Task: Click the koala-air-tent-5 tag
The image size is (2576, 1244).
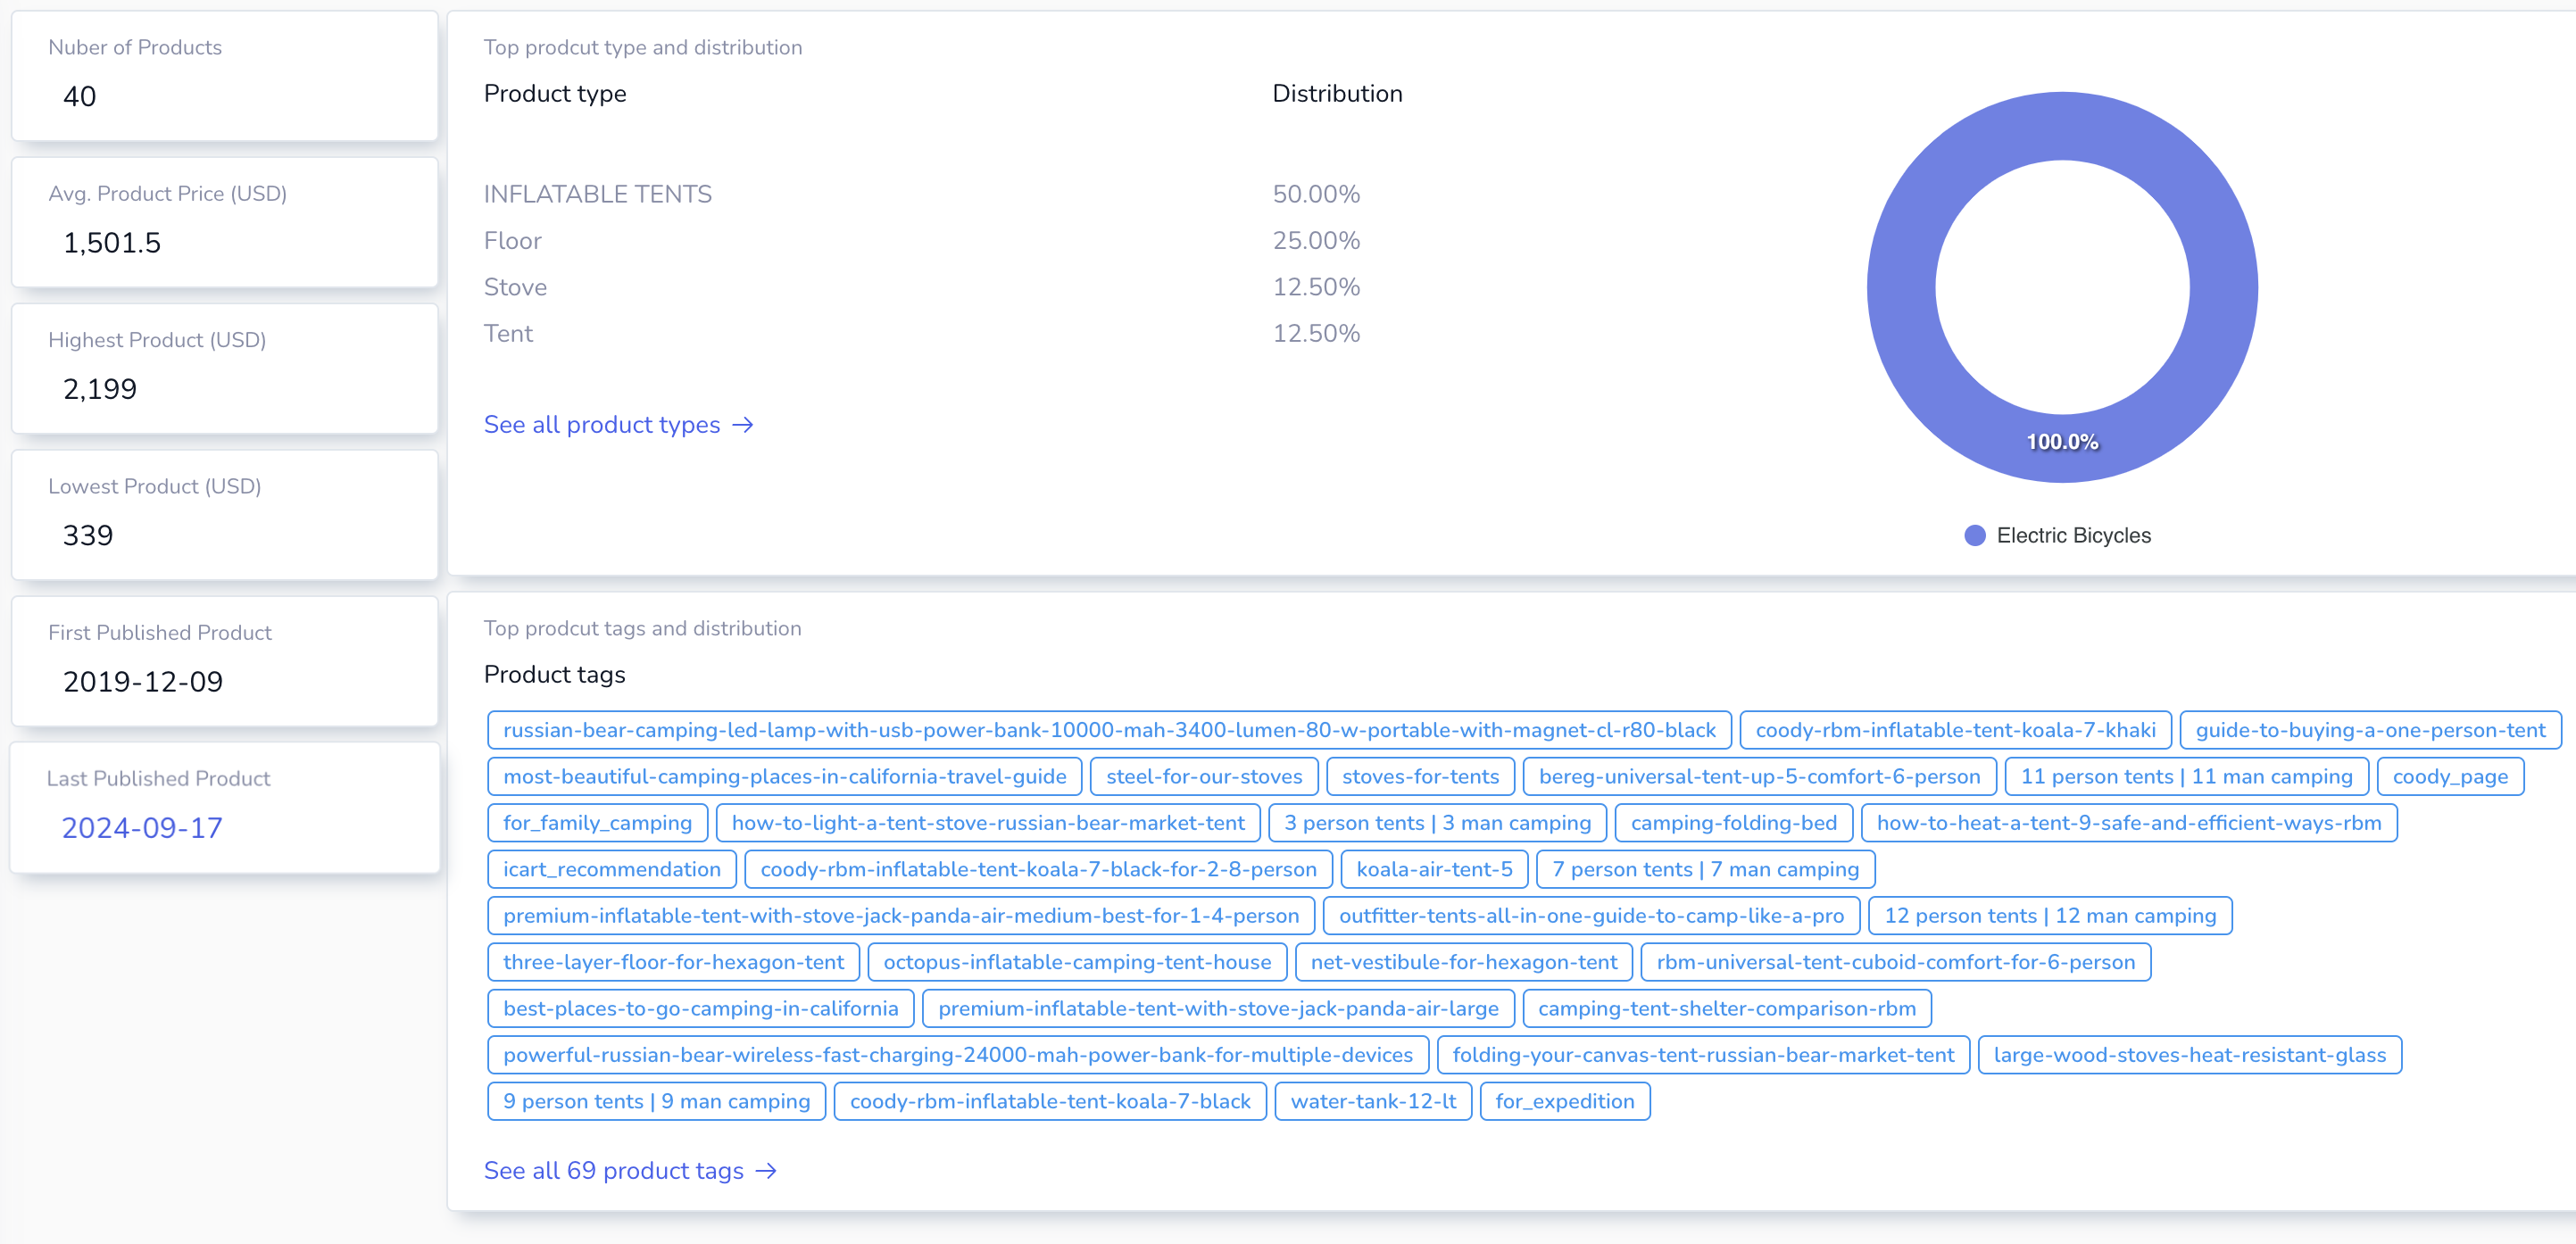Action: coord(1434,869)
